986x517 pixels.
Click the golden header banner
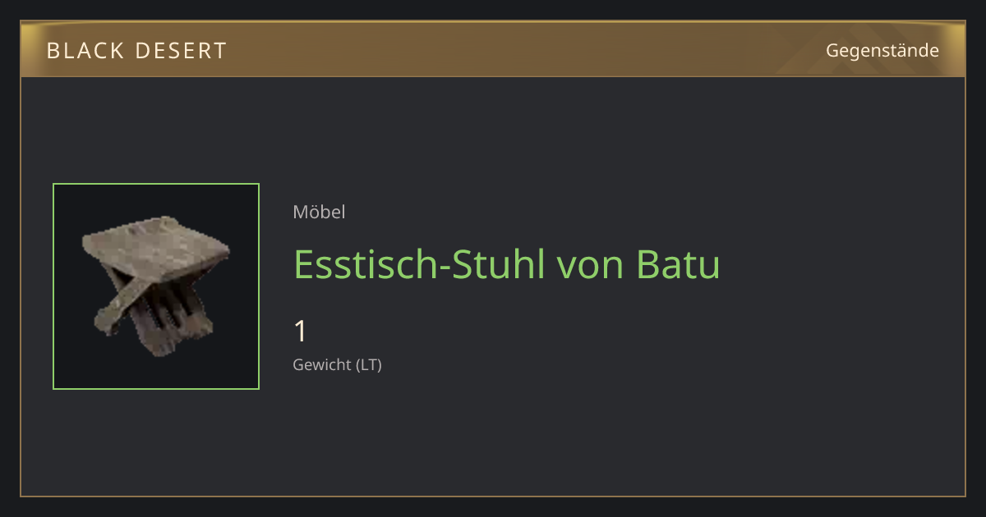click(x=493, y=49)
